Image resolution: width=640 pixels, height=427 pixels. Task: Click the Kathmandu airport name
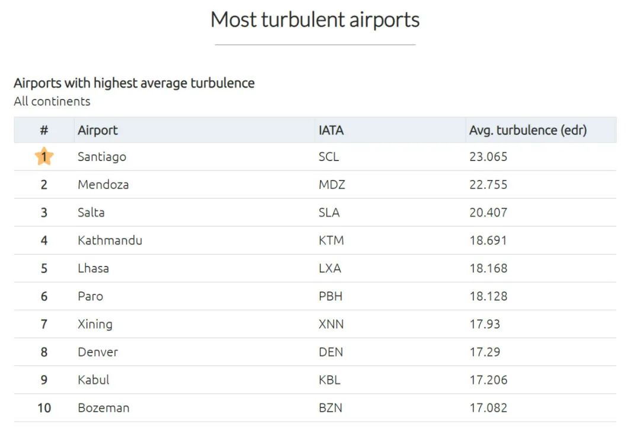(x=110, y=240)
